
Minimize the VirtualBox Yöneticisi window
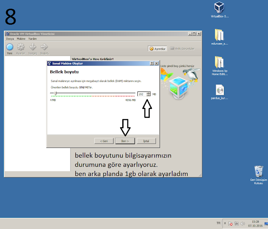pos(190,34)
